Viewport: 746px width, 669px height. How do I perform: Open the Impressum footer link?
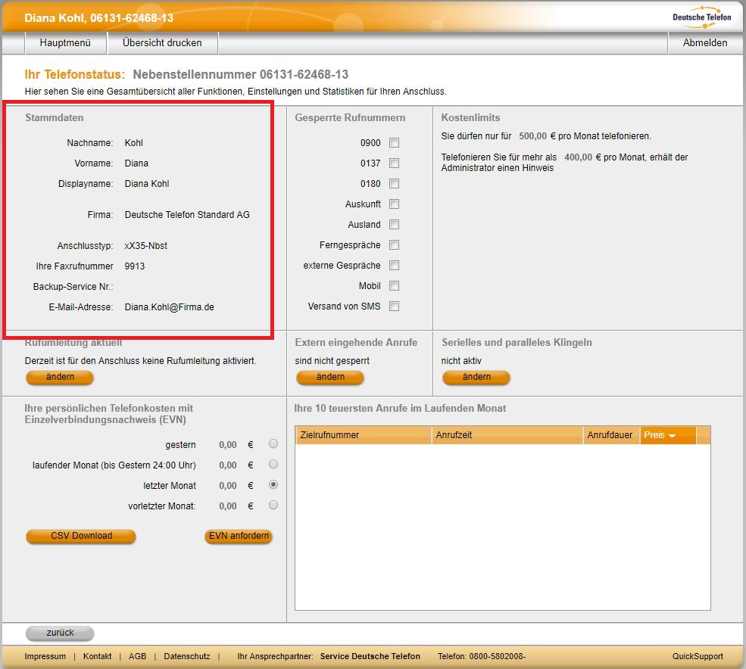tap(45, 656)
